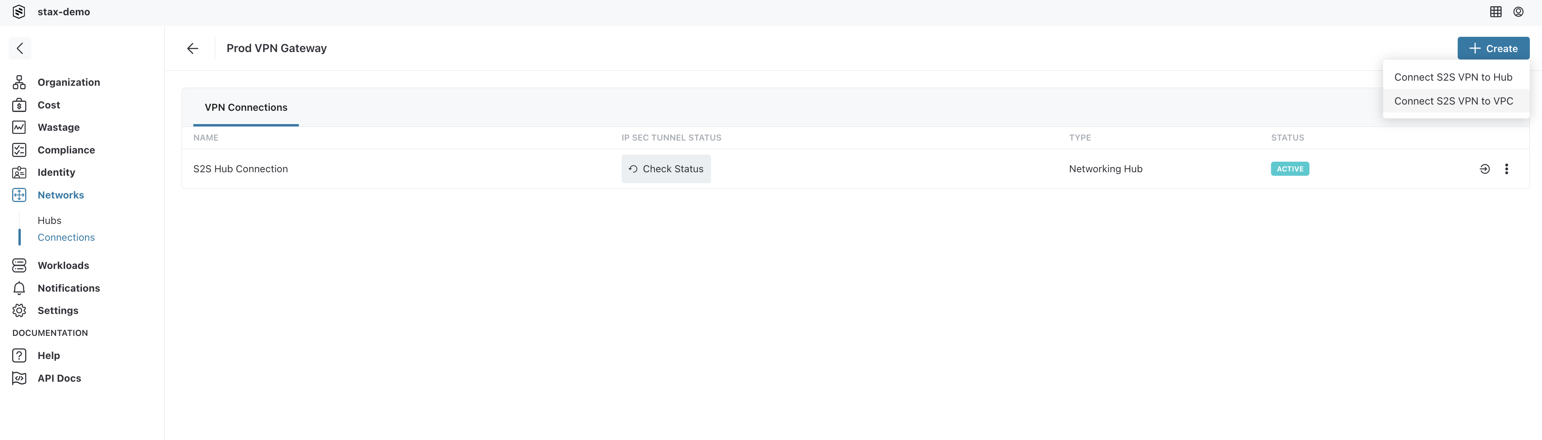Click the Prod VPN Gateway page title
The width and height of the screenshot is (1542, 440).
click(276, 49)
